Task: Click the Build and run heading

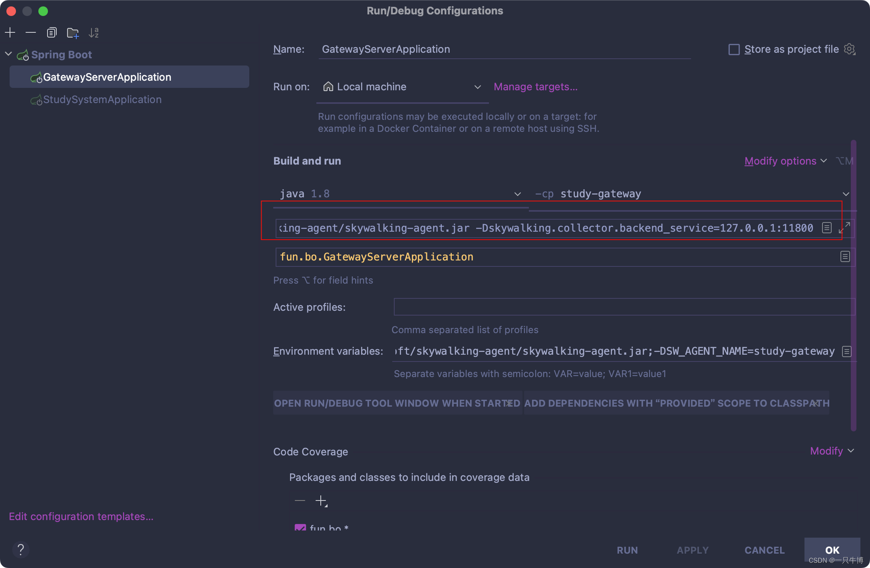Action: pos(307,161)
